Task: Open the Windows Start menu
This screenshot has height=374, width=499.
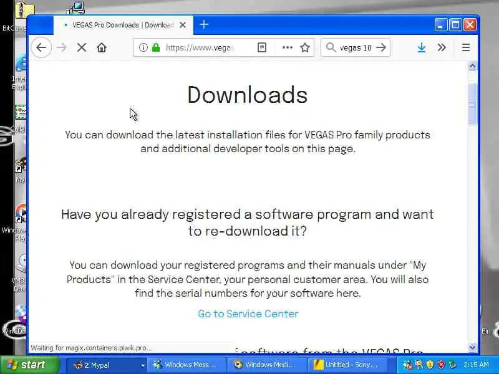Action: pyautogui.click(x=30, y=365)
